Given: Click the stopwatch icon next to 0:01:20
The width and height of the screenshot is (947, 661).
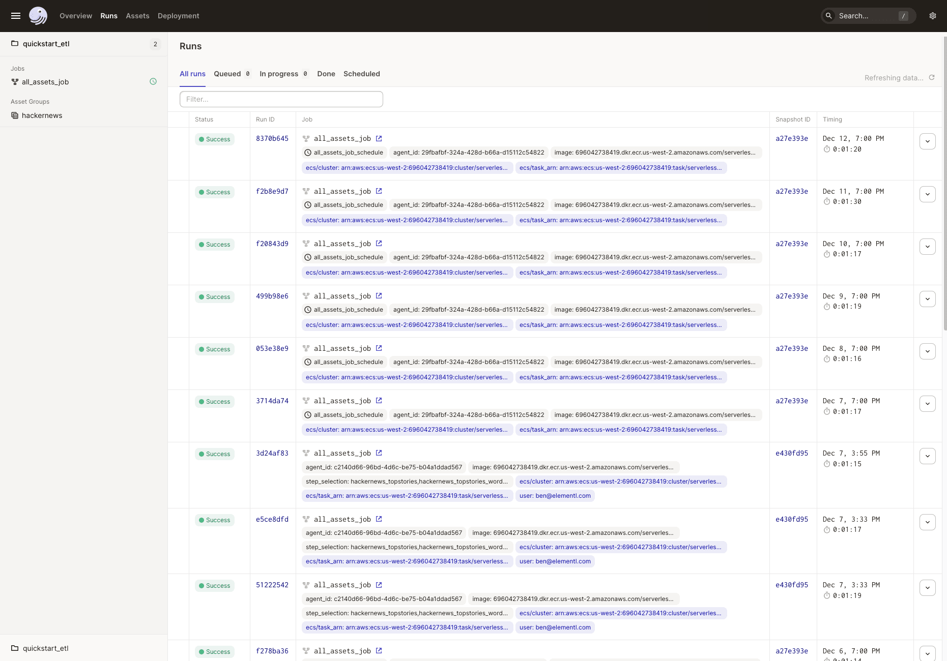Looking at the screenshot, I should (827, 149).
